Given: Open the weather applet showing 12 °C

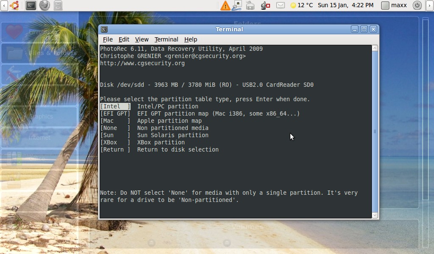Looking at the screenshot, I should pyautogui.click(x=302, y=5).
